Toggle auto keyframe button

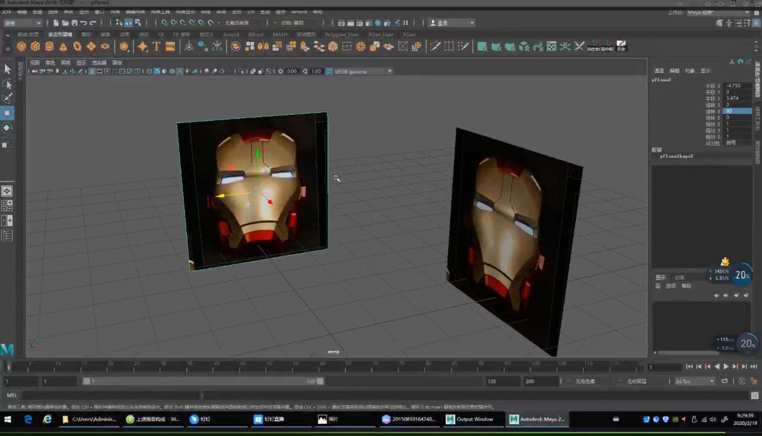pos(742,381)
